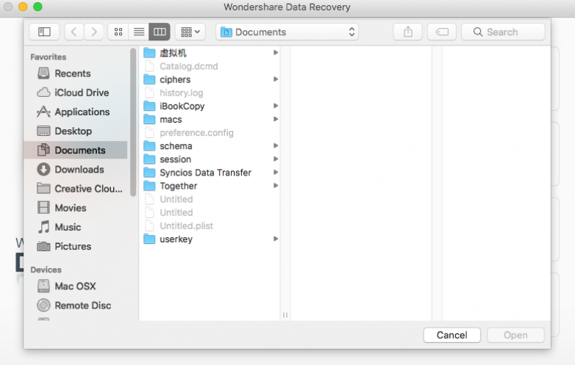Click the Edit Tags toolbar button
This screenshot has height=365, width=575.
pyautogui.click(x=442, y=32)
